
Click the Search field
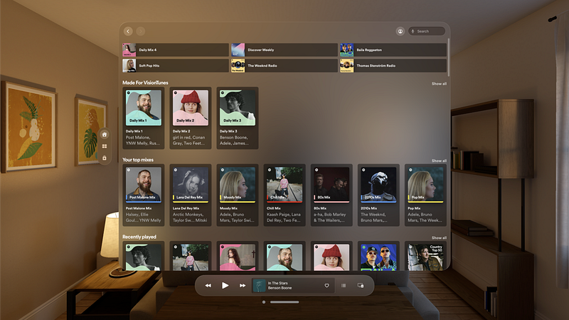(x=427, y=31)
